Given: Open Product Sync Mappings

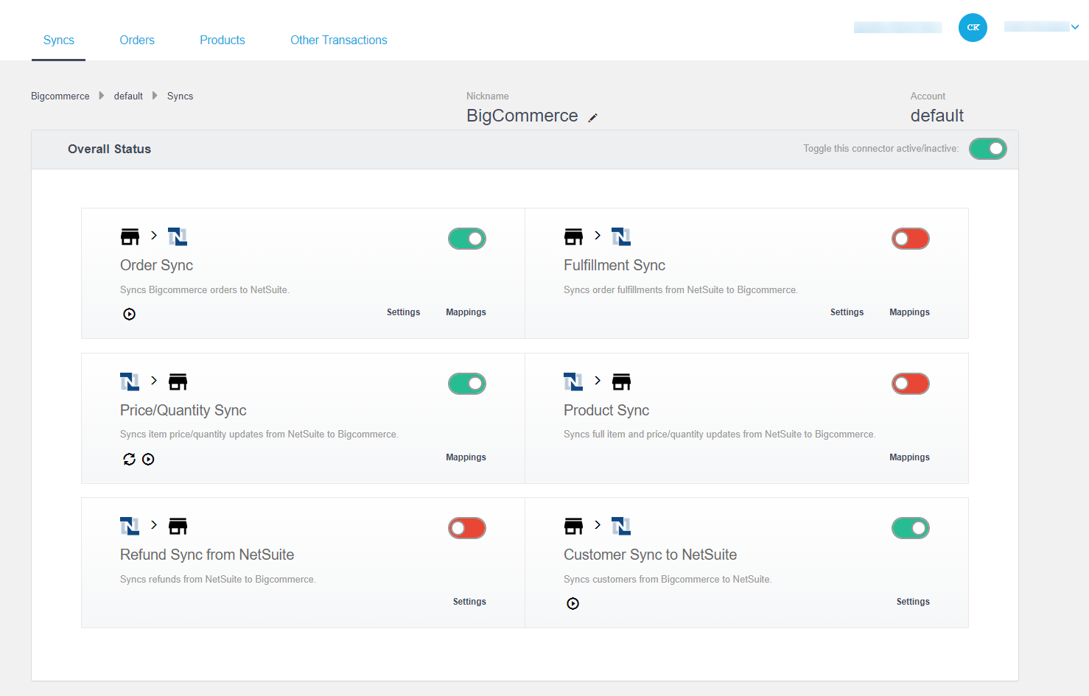Looking at the screenshot, I should 909,457.
